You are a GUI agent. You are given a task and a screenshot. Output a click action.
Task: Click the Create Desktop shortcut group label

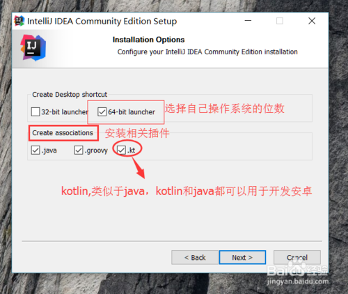point(70,95)
